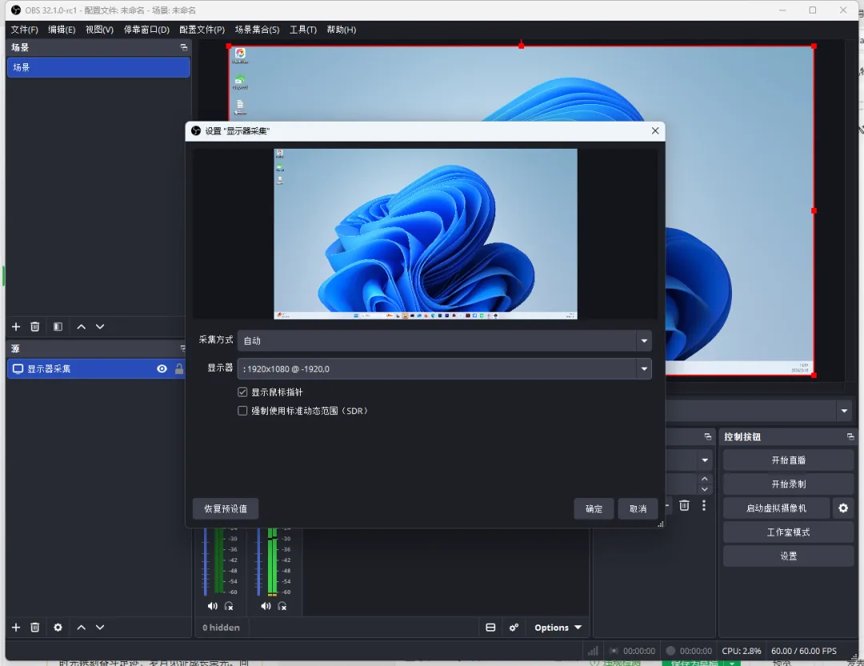The height and width of the screenshot is (666, 864).
Task: Click the monitor icon on the 显示器采集 source row
Action: pos(18,369)
